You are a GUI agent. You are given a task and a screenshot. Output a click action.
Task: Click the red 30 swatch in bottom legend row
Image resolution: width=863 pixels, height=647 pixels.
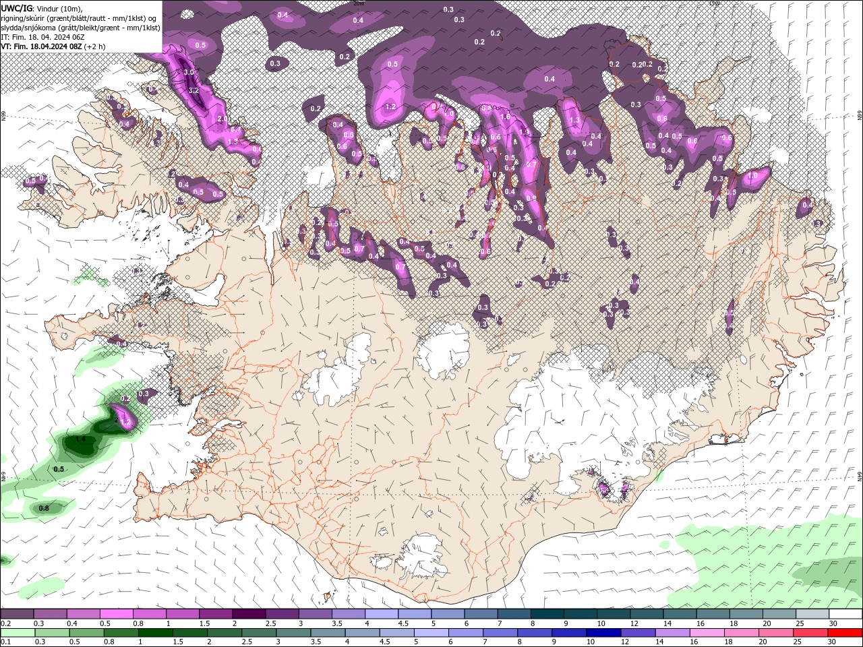(845, 633)
